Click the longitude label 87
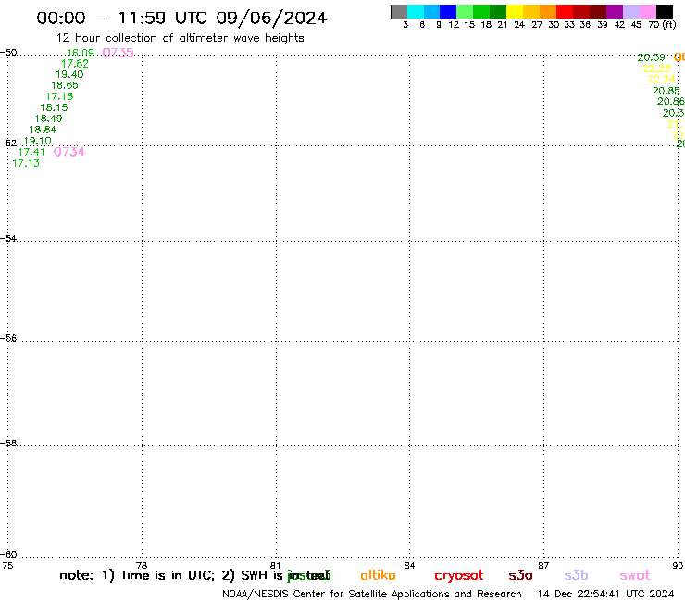685x602 pixels. 543,566
